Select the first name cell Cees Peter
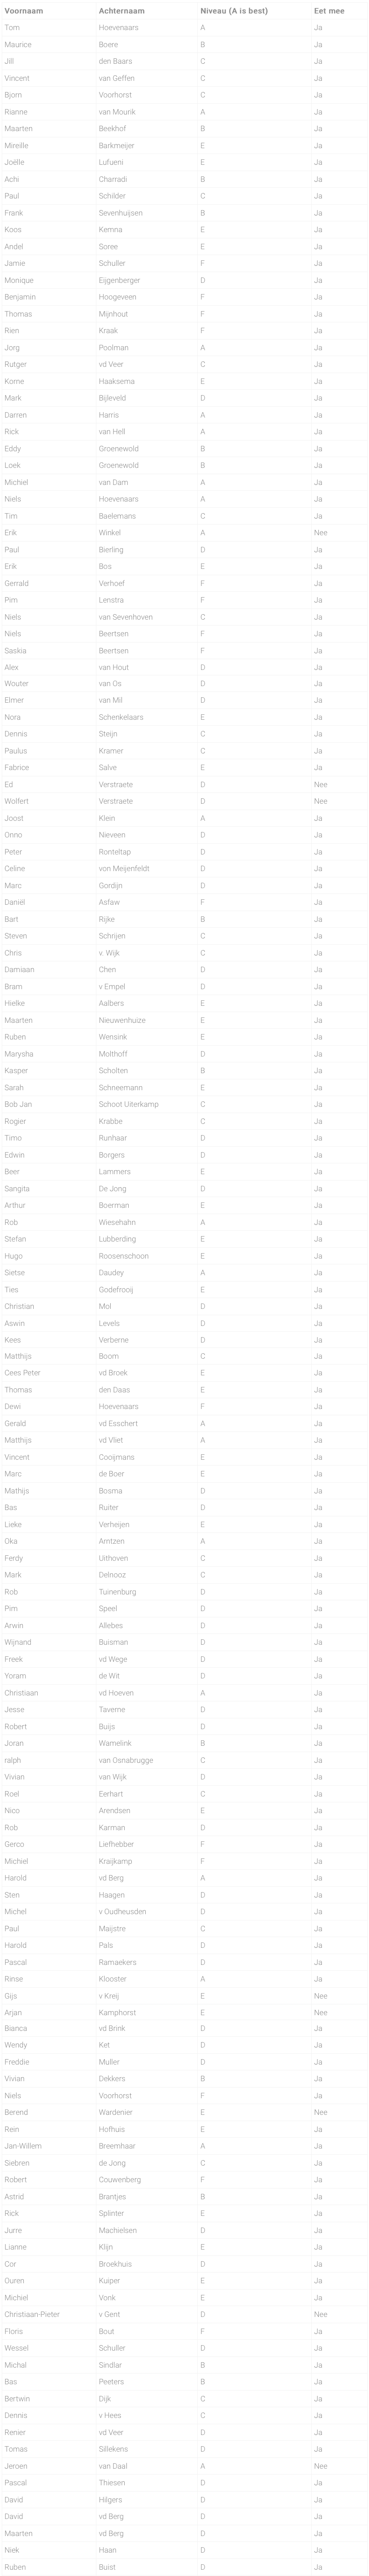The height and width of the screenshot is (2576, 369). [x=23, y=1373]
